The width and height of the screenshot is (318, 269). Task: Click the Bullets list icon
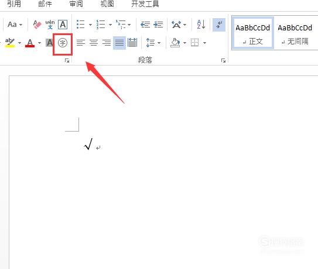[80, 25]
